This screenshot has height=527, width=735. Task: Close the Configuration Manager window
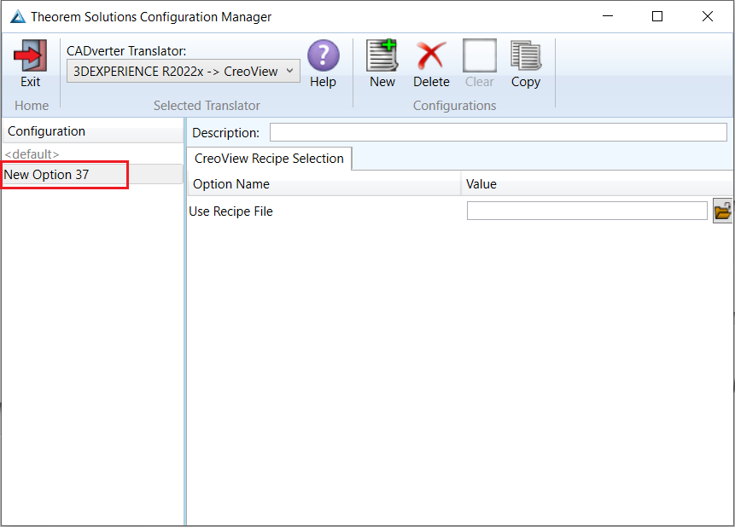point(708,16)
